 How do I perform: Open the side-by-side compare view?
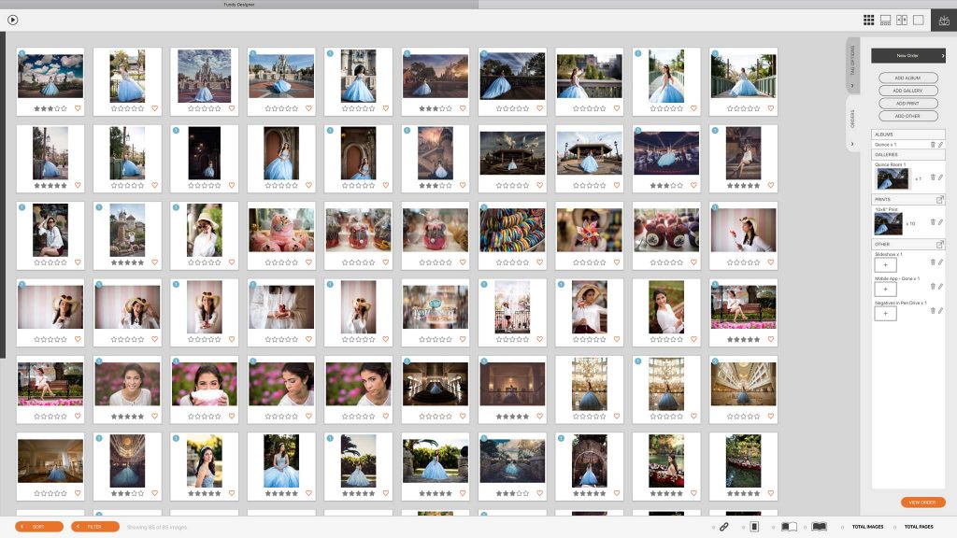pos(902,21)
